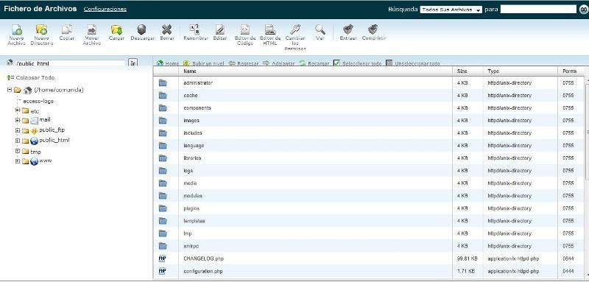This screenshot has height=282, width=589.
Task: Select the xmlrpc folder name
Action: tap(191, 246)
